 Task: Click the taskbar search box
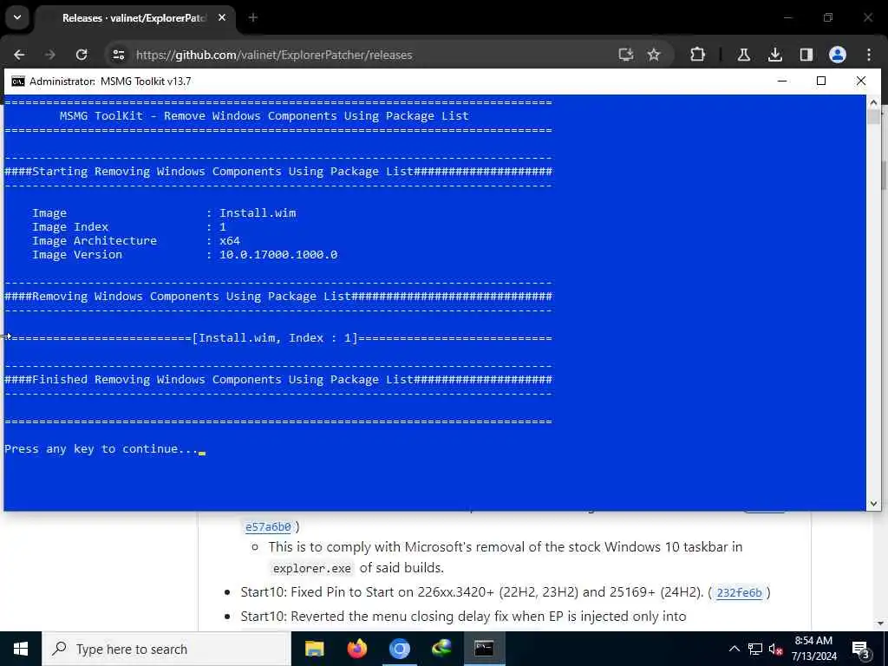point(166,649)
